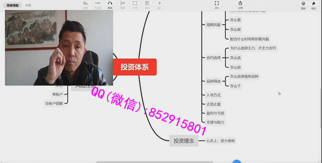The image size is (322, 163).
Task: Select the 周期共振 topic
Action: coord(213,25)
